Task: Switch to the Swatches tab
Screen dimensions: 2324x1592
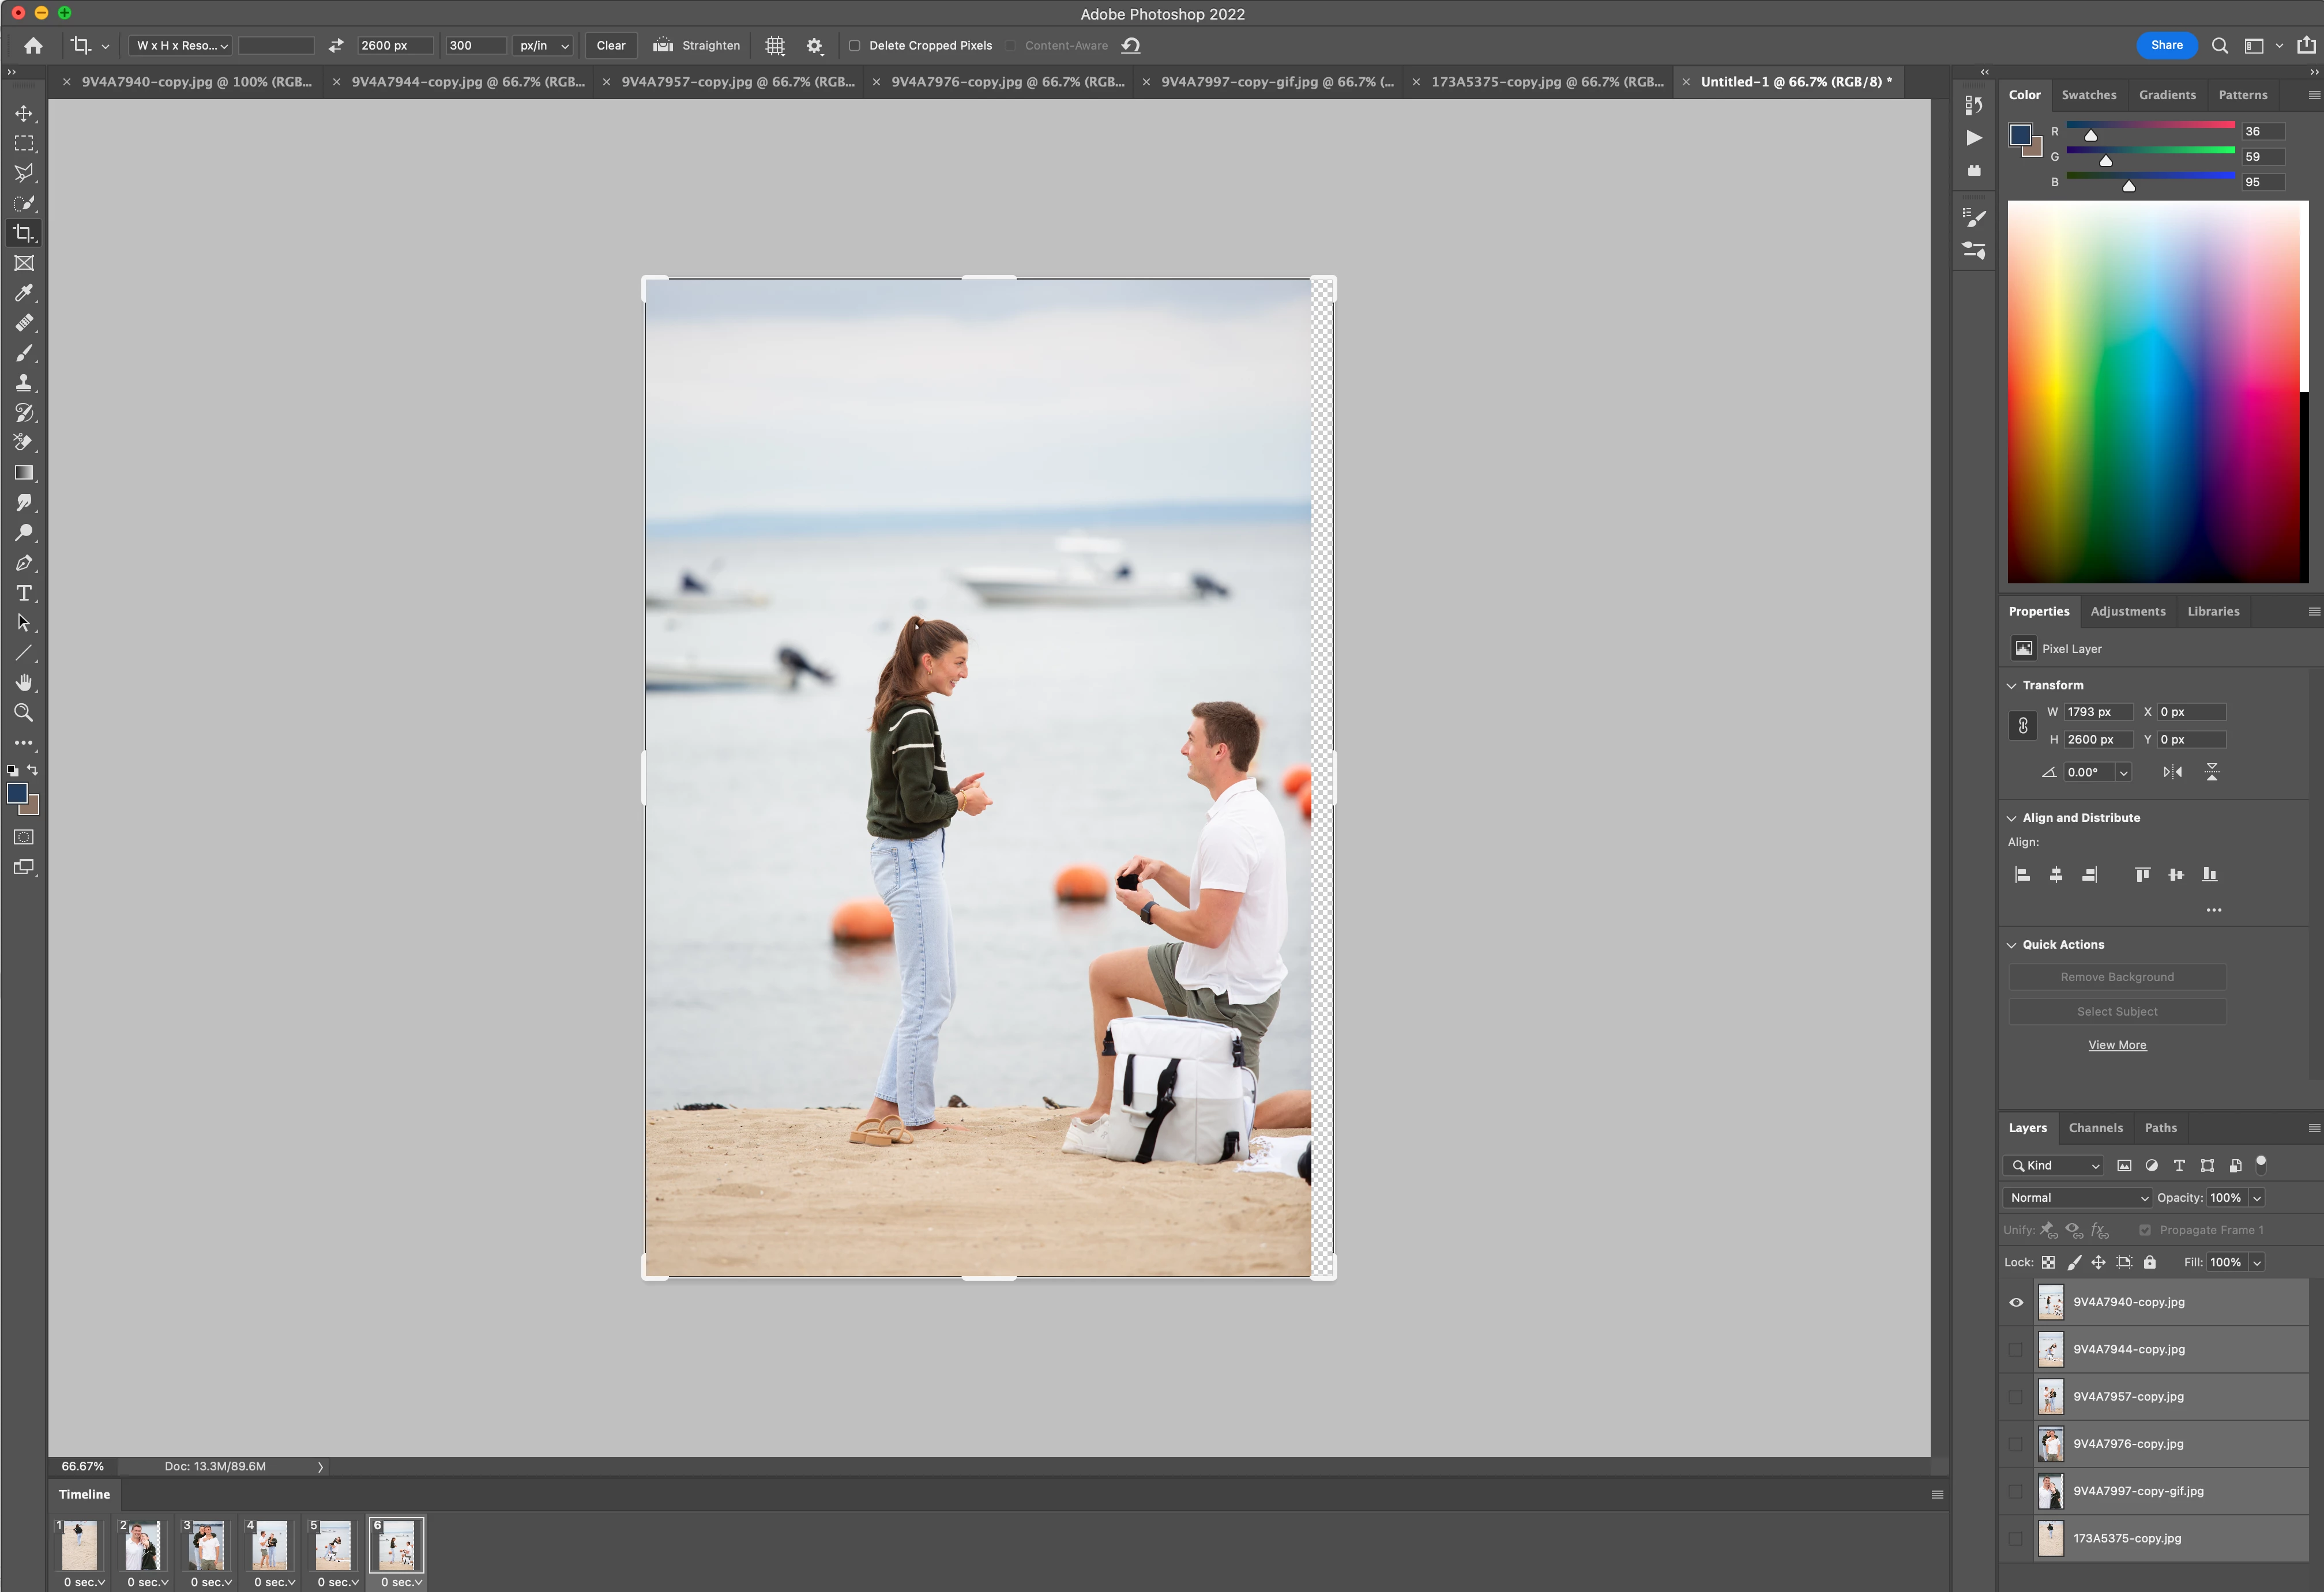Action: coord(2088,95)
